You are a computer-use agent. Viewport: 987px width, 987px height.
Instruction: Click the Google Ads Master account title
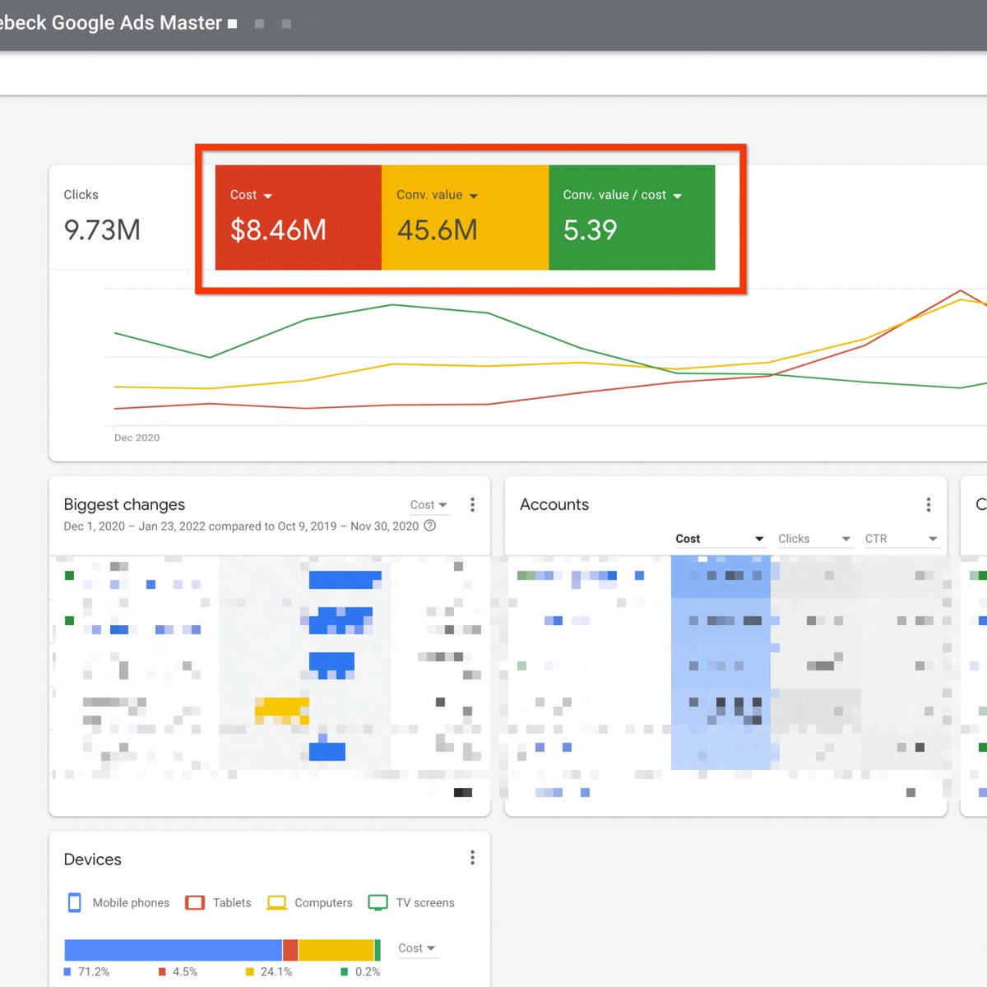(x=112, y=22)
